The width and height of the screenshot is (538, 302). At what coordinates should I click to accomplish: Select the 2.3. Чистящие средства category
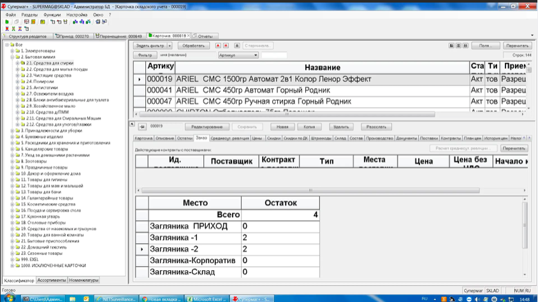pos(48,75)
